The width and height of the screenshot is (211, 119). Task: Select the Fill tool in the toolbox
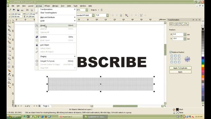(x=9, y=82)
